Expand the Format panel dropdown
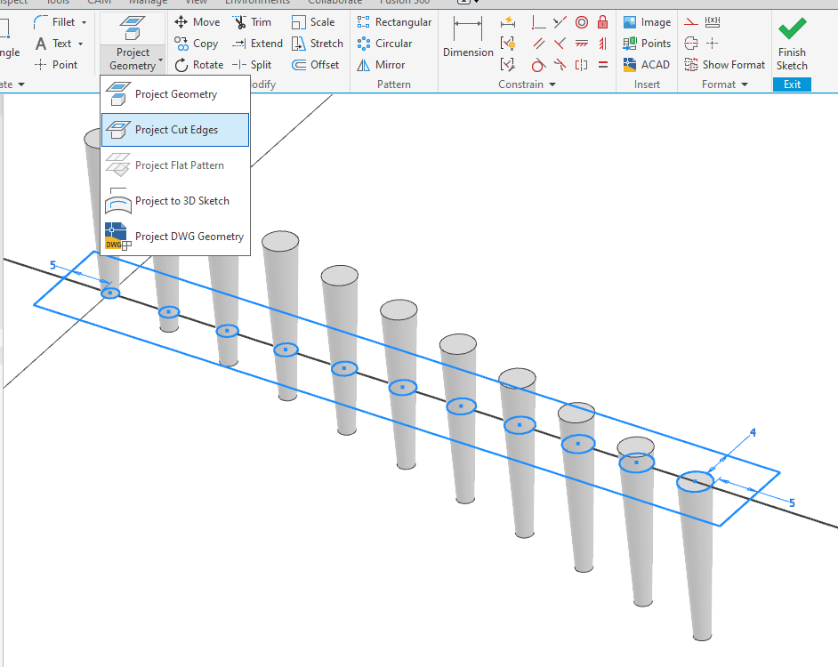The image size is (838, 667). click(745, 84)
